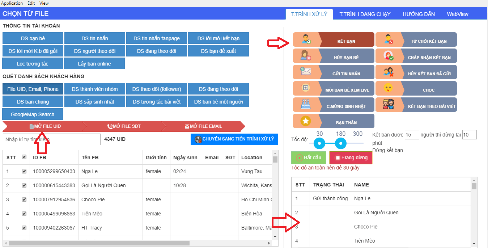Toggle the select-all checkbox in table header

click(x=24, y=157)
